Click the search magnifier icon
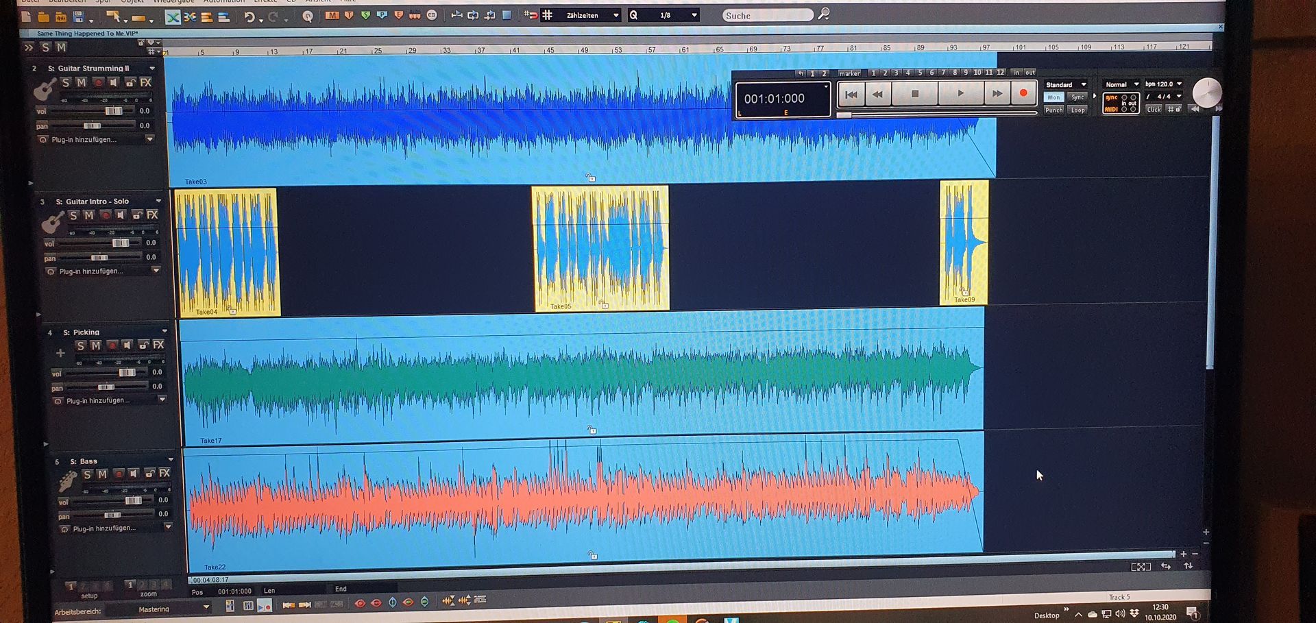1316x623 pixels. click(824, 14)
